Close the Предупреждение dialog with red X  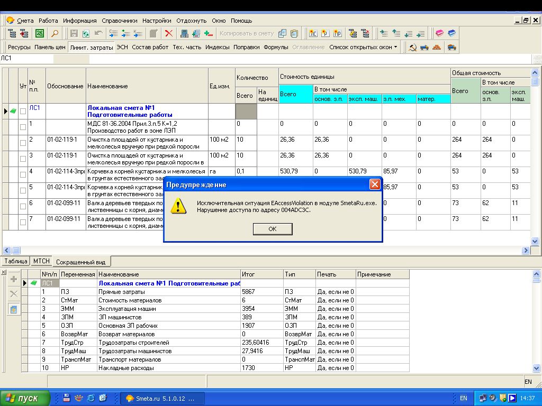pos(375,184)
